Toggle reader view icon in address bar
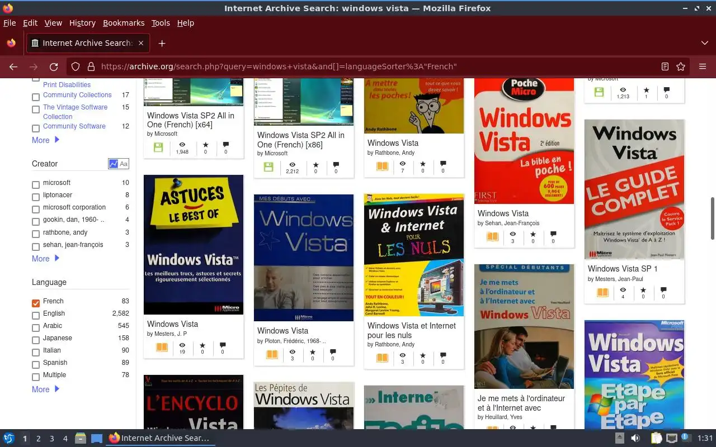716x447 pixels. (665, 66)
